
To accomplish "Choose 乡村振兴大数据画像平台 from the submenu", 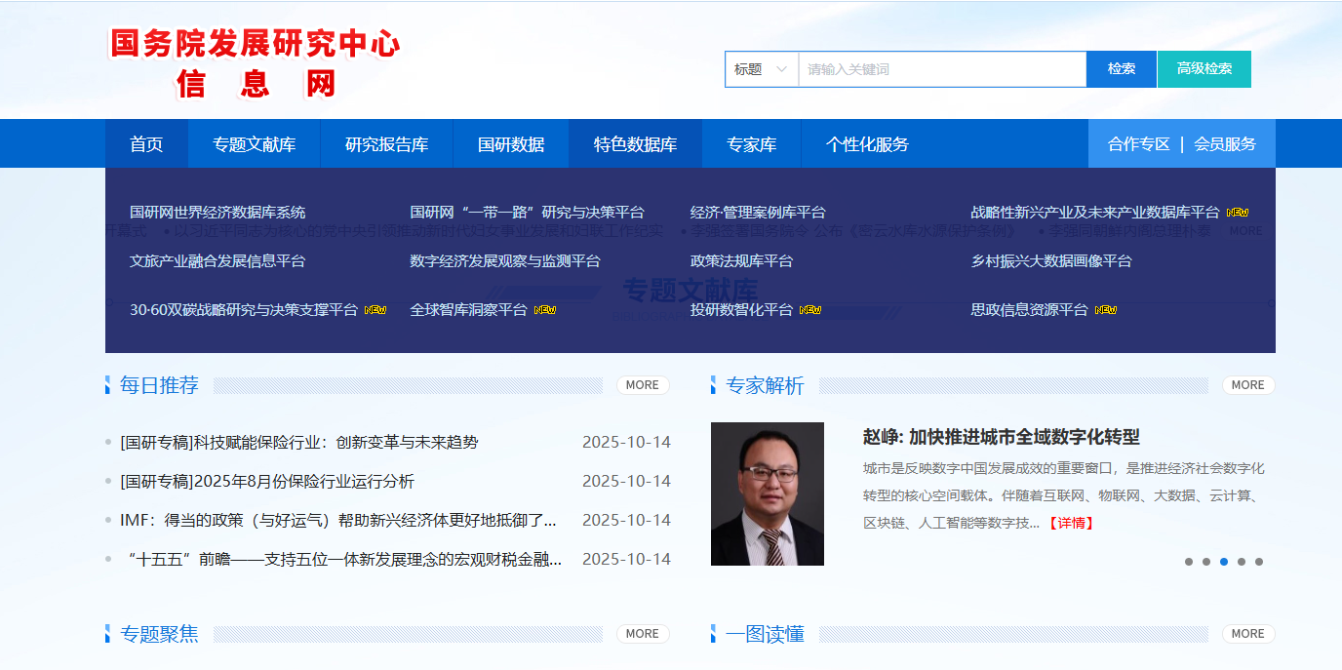I will [1050, 261].
